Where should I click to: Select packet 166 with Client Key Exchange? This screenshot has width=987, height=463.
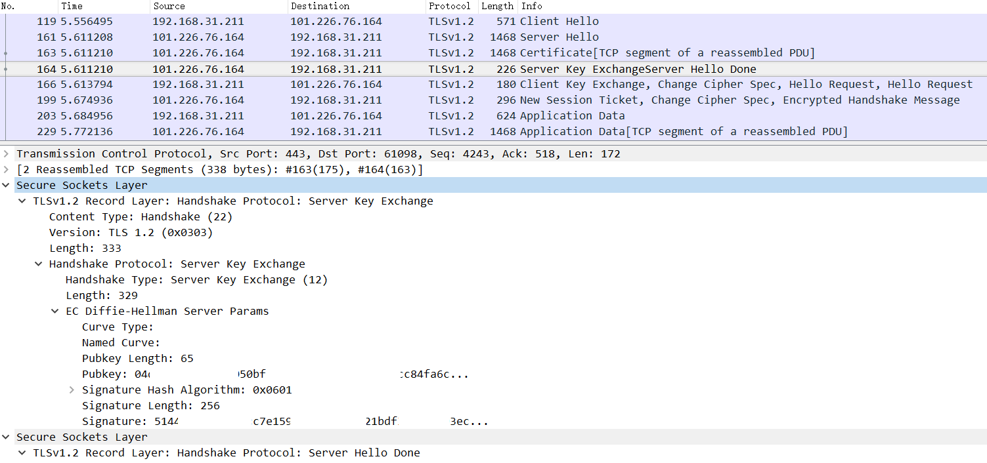(x=263, y=84)
